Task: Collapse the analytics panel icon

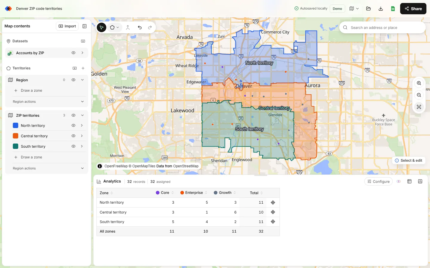Action: 420,181
